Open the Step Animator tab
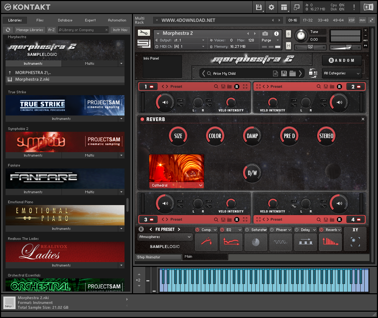The height and width of the screenshot is (318, 378). (158, 257)
